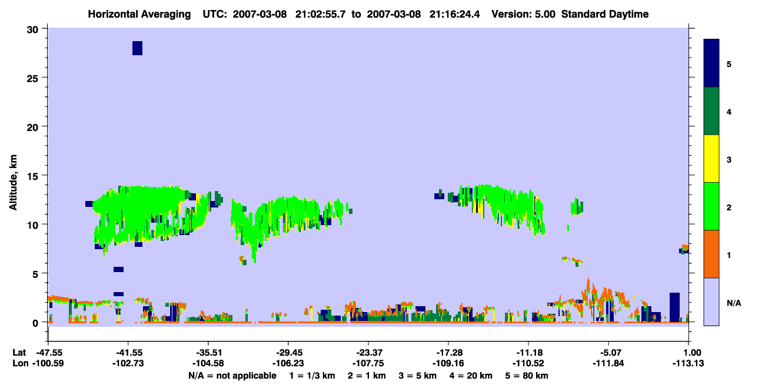Screen dimensions: 765x392
Task: Click the N/A = not applicable caption
Action: click(x=232, y=376)
